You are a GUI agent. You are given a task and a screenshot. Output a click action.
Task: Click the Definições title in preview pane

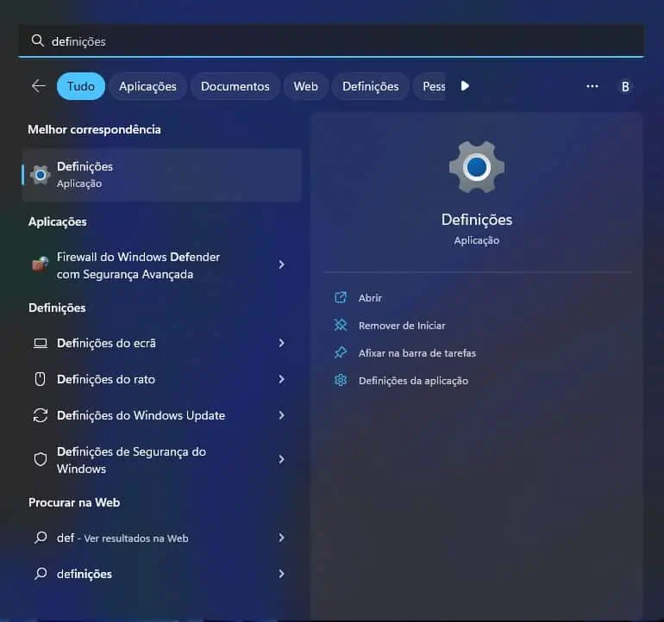point(476,220)
